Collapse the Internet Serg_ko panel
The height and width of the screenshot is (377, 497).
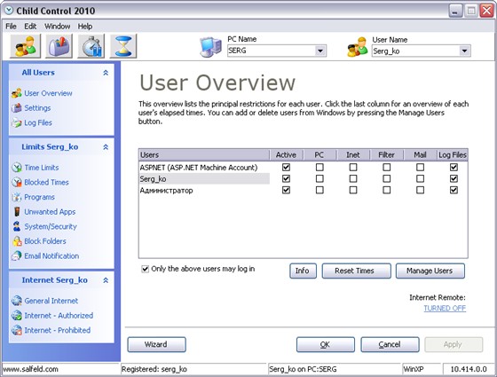(x=106, y=280)
